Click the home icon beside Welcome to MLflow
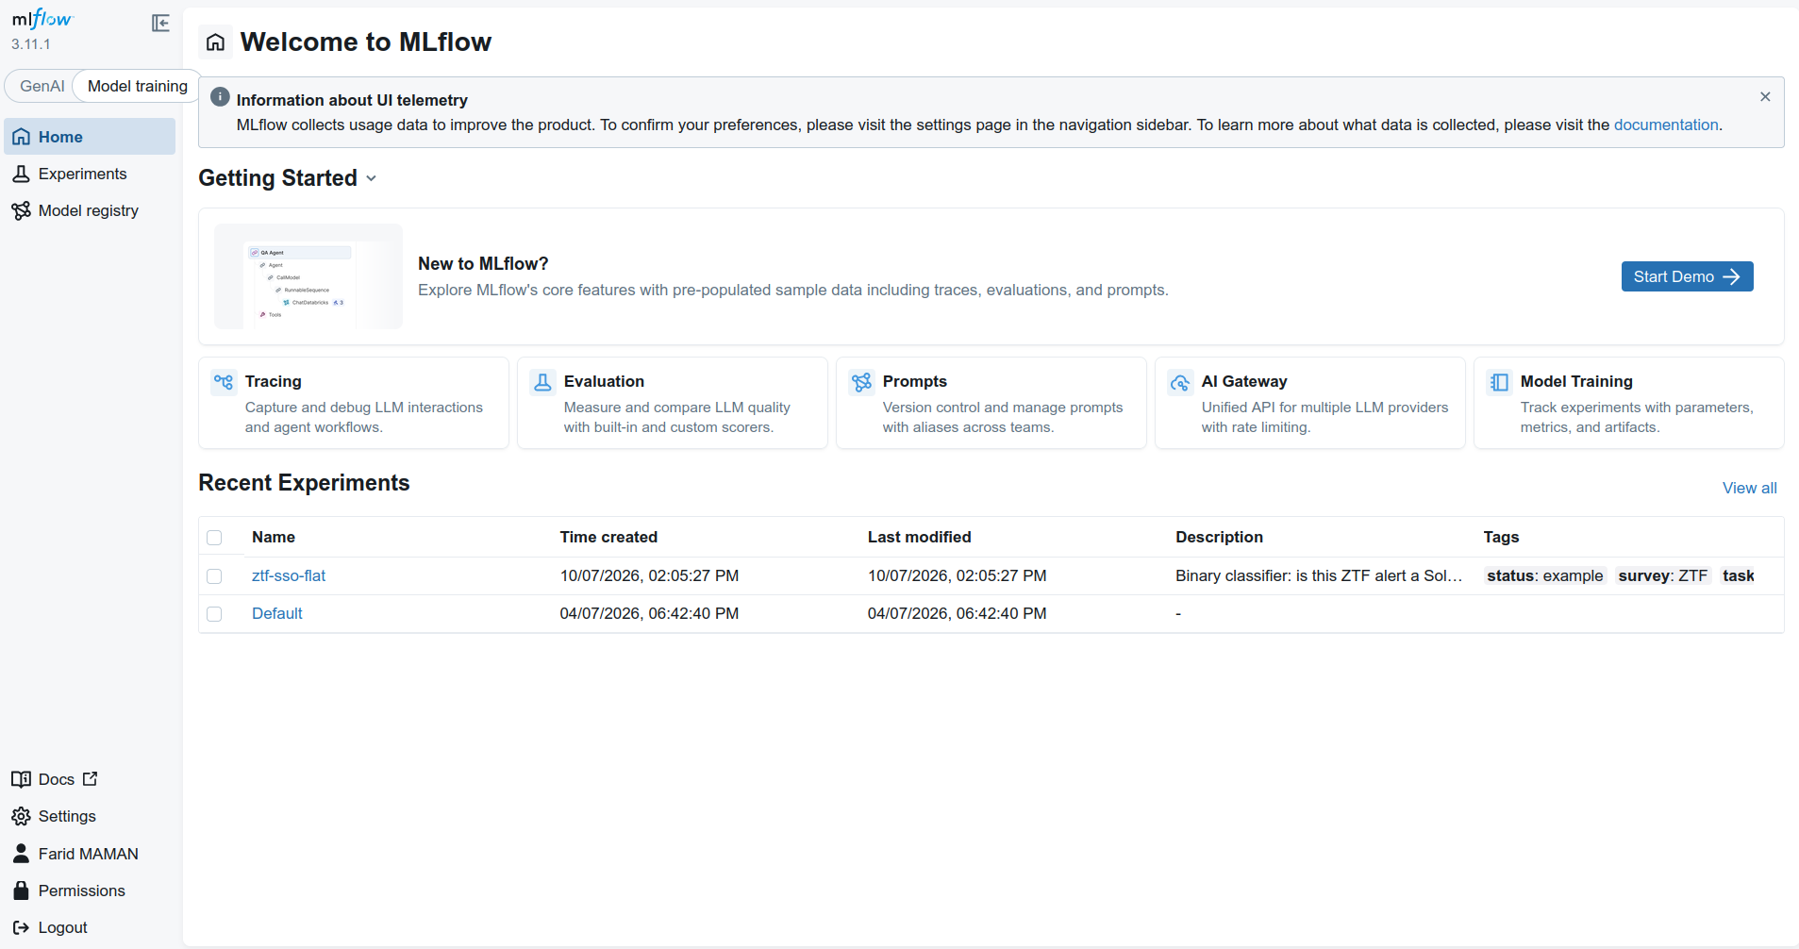Viewport: 1799px width, 949px height. coord(215,42)
